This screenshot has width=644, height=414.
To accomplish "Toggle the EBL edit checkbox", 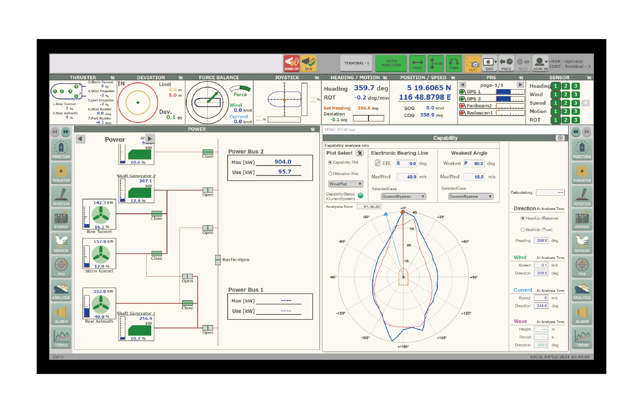I will tap(377, 163).
